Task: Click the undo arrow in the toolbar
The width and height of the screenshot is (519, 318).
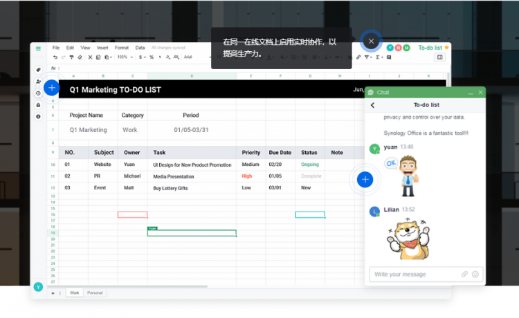Action: [55, 57]
